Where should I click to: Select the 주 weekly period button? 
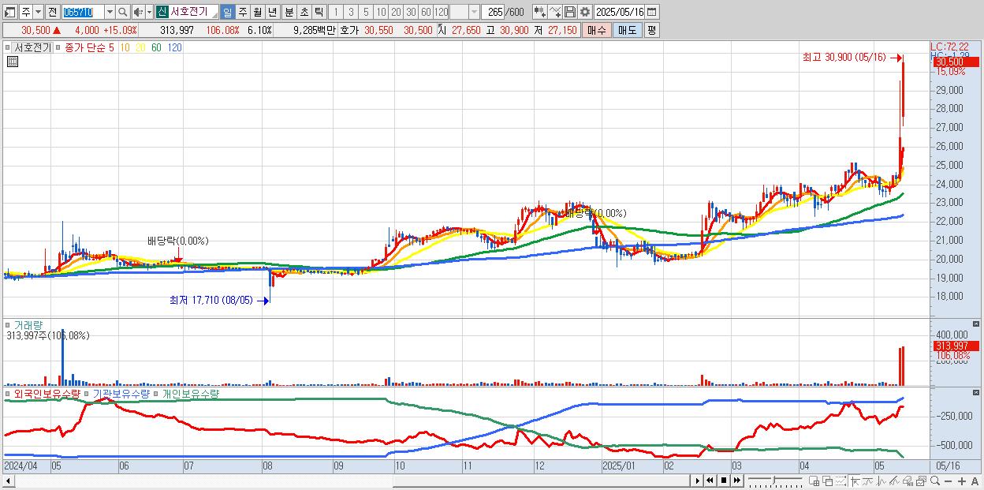242,12
